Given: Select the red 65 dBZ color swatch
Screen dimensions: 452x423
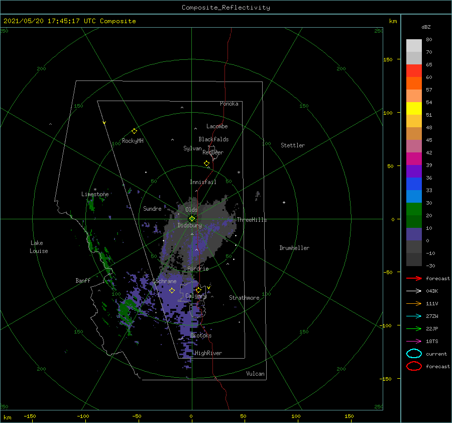Looking at the screenshot, I should [x=414, y=70].
